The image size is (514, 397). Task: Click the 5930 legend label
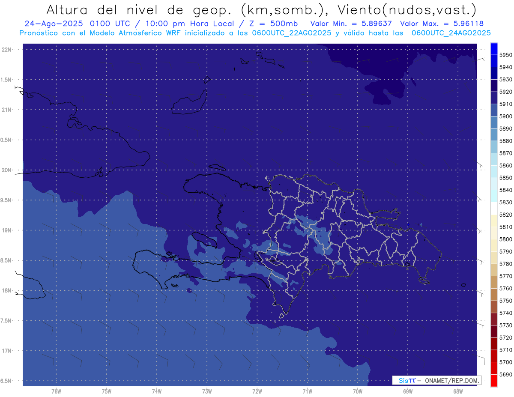coord(505,80)
